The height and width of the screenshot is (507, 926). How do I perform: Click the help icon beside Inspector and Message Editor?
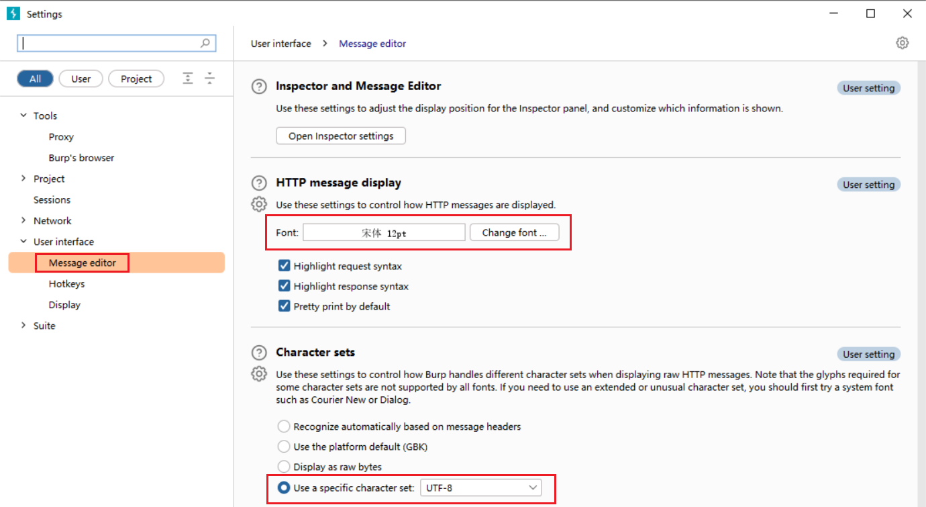[258, 87]
